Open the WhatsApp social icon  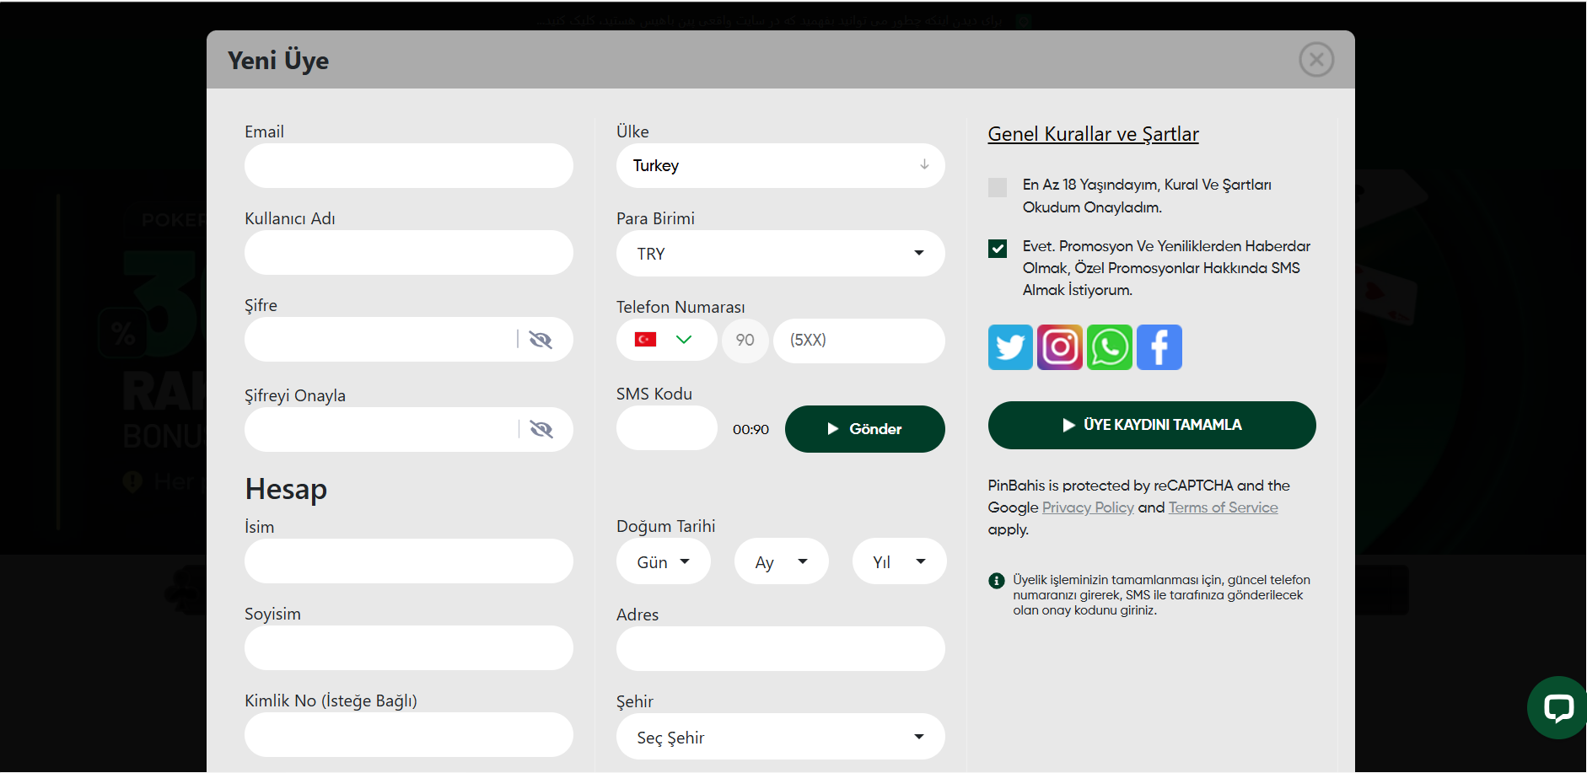1110,347
